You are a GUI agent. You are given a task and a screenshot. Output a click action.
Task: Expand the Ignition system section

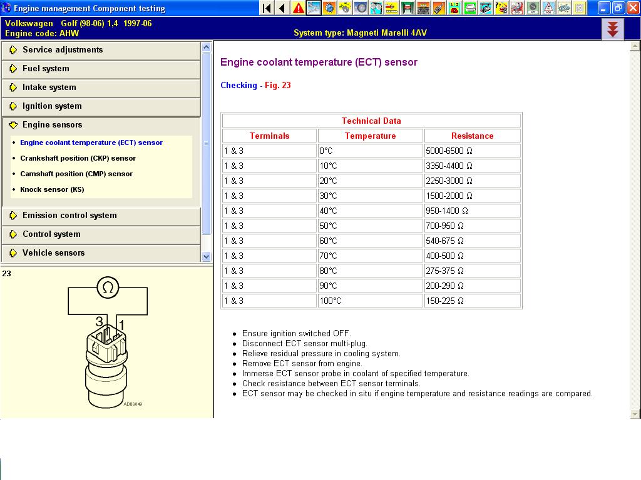(x=101, y=106)
